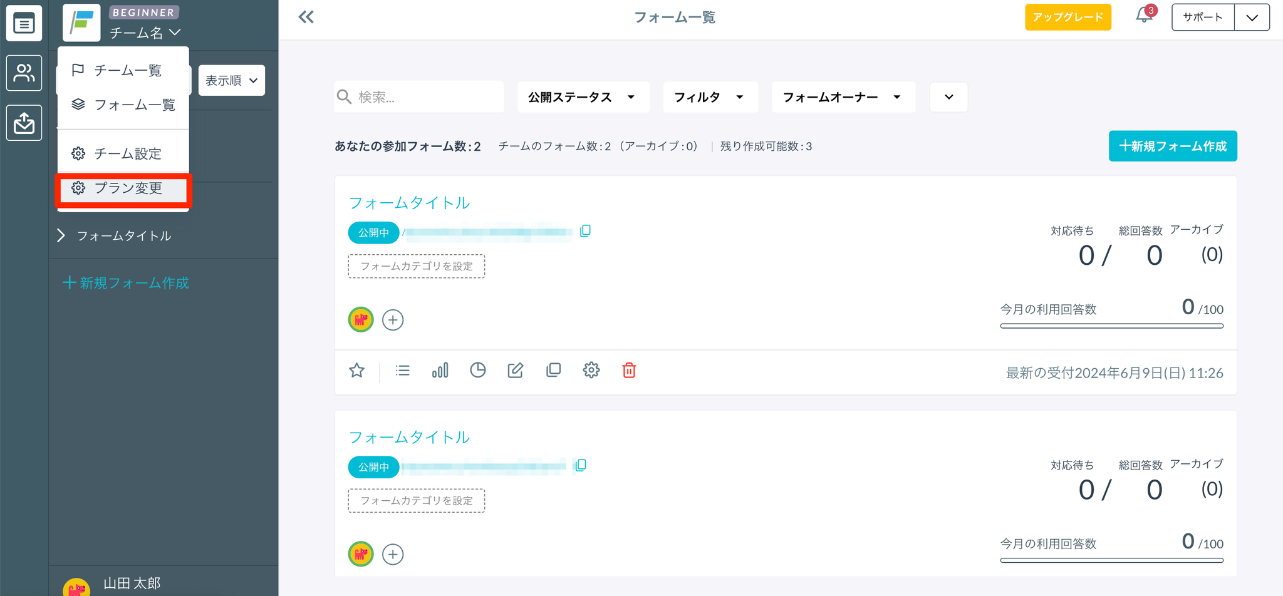Open bar chart statistics for first form
Viewport: 1283px width, 596px height.
(440, 371)
